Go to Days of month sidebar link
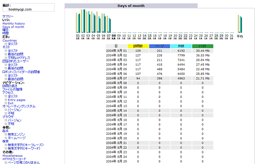Viewport: 255px width, 164px height. (13, 27)
